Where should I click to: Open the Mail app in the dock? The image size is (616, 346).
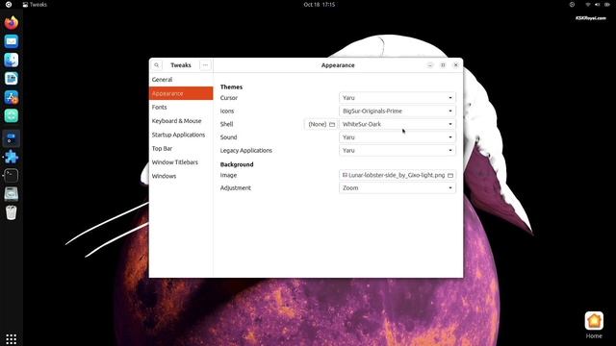(x=12, y=41)
